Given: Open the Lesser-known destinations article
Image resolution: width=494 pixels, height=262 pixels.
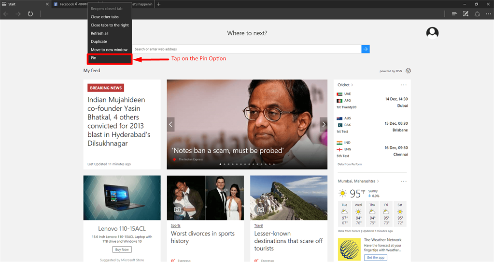Looking at the screenshot, I should (288, 241).
